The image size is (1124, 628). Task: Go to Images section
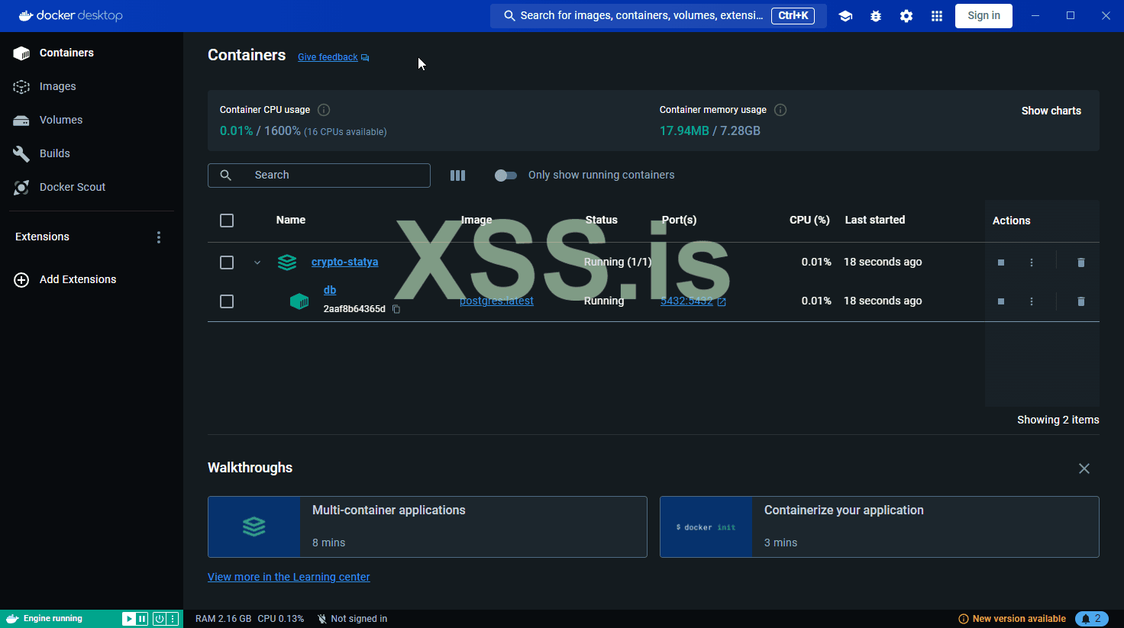click(x=92, y=86)
